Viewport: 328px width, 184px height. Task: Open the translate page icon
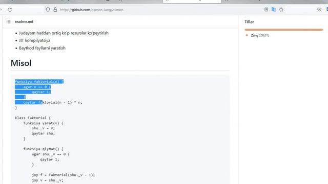(x=274, y=10)
